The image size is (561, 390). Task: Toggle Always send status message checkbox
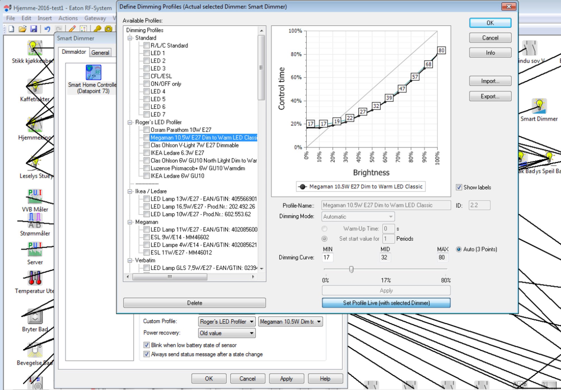coord(146,354)
